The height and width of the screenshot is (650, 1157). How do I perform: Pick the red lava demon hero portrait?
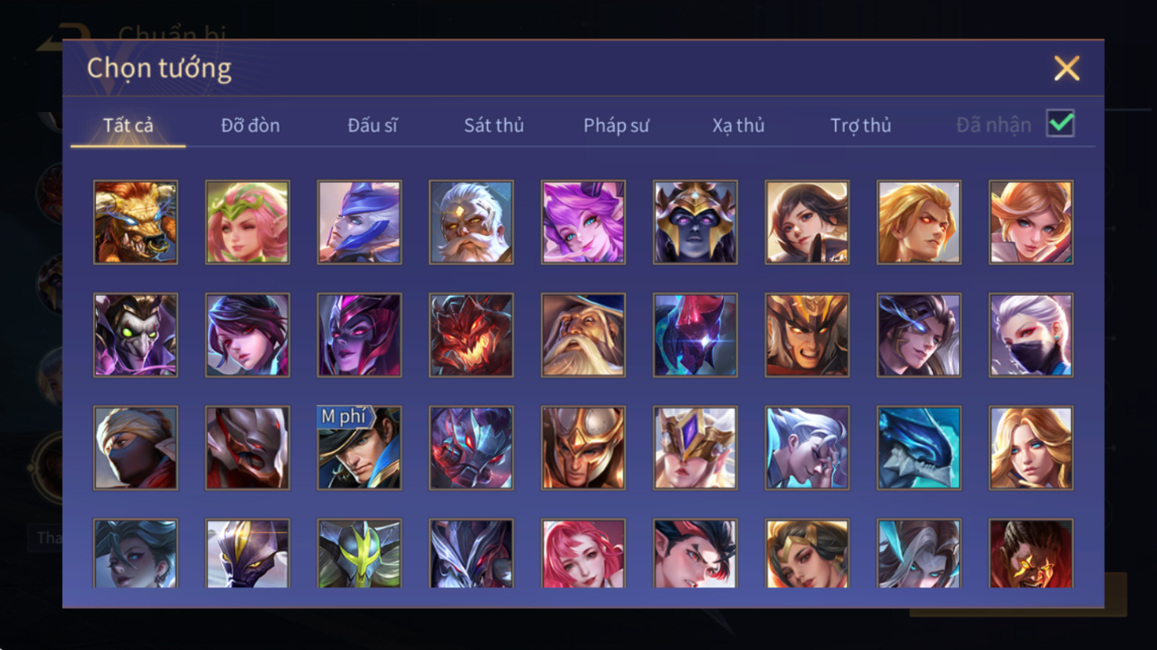pos(471,335)
